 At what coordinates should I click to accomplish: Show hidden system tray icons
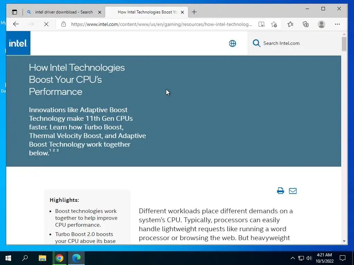tap(292, 258)
